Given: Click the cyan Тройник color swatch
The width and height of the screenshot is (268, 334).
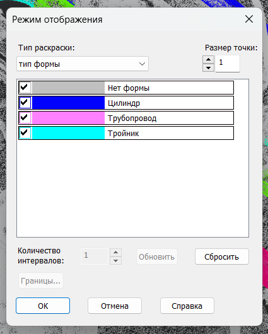Looking at the screenshot, I should 68,133.
